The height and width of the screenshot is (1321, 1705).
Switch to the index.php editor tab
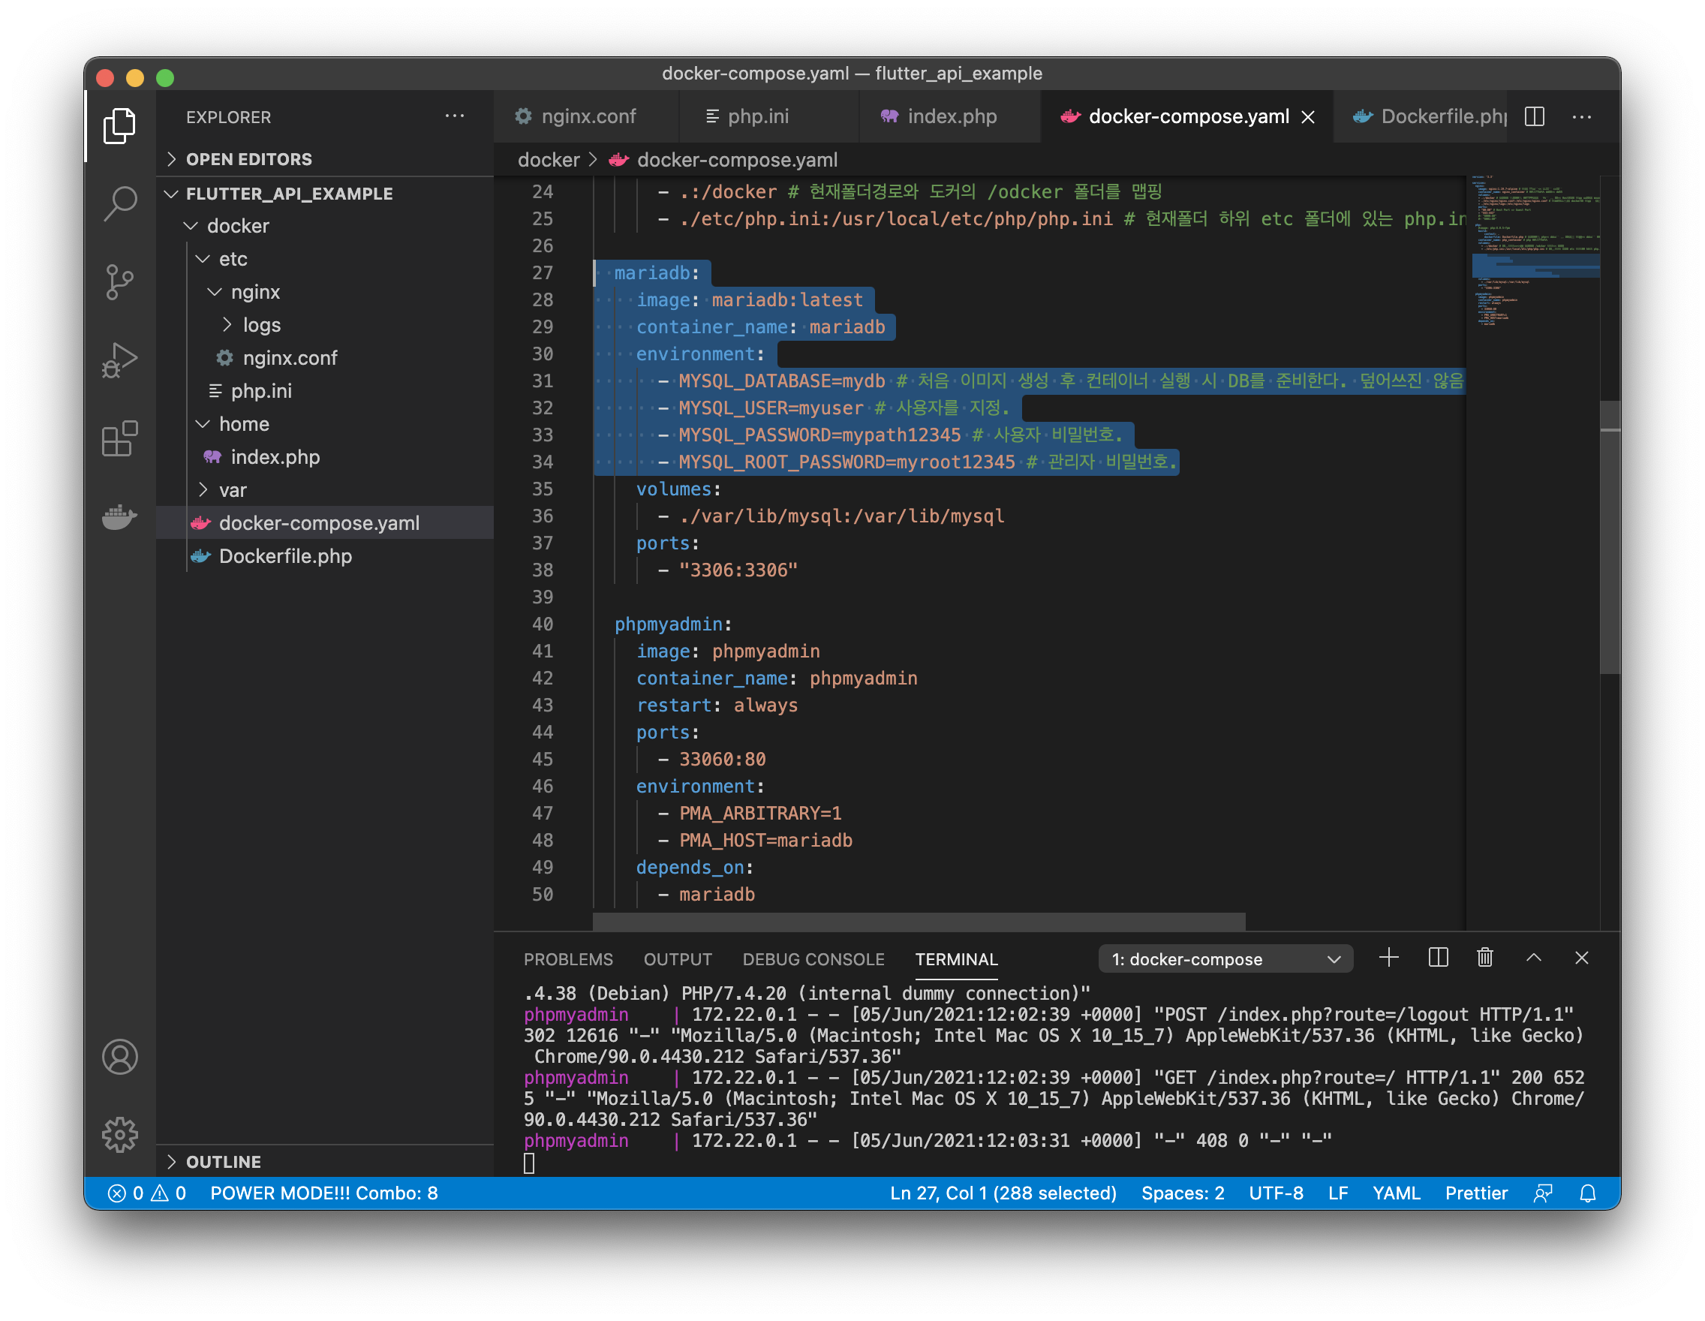tap(951, 116)
